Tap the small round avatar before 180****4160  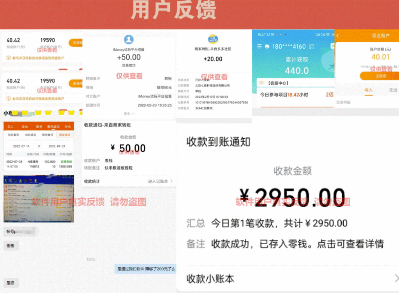click(267, 46)
